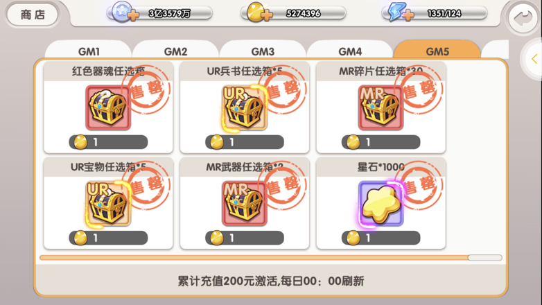Click the horizontal shop scrollbar
542x305 pixels.
pos(271,258)
